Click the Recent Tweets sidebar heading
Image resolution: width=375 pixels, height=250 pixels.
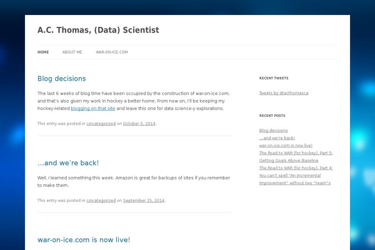pyautogui.click(x=274, y=79)
